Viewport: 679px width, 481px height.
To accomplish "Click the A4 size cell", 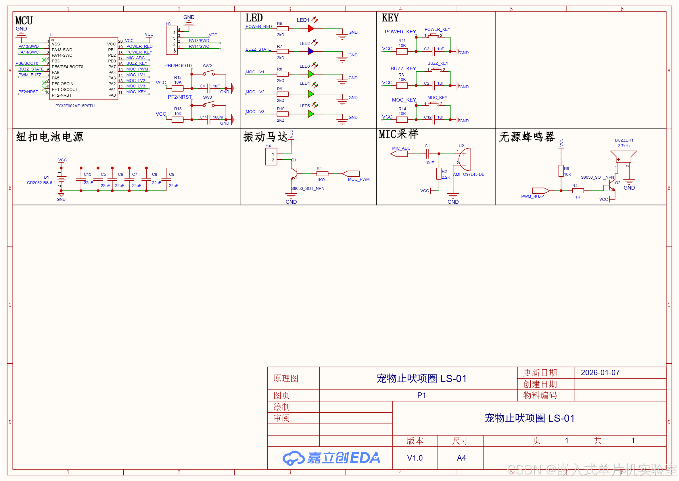I will click(x=461, y=458).
